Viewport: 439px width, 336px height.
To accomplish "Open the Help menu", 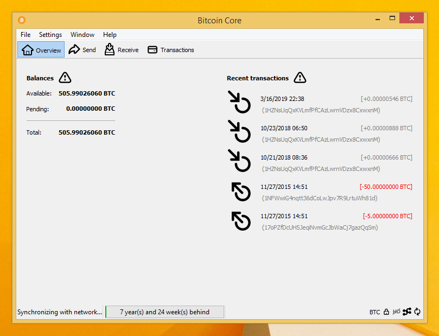I will click(110, 34).
